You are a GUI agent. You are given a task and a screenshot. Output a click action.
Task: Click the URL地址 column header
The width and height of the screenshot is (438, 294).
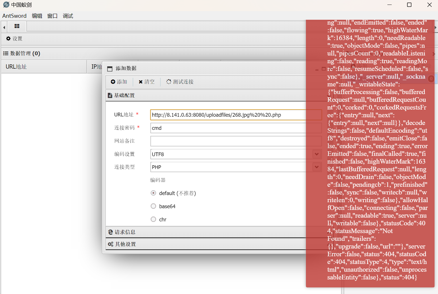pos(44,67)
